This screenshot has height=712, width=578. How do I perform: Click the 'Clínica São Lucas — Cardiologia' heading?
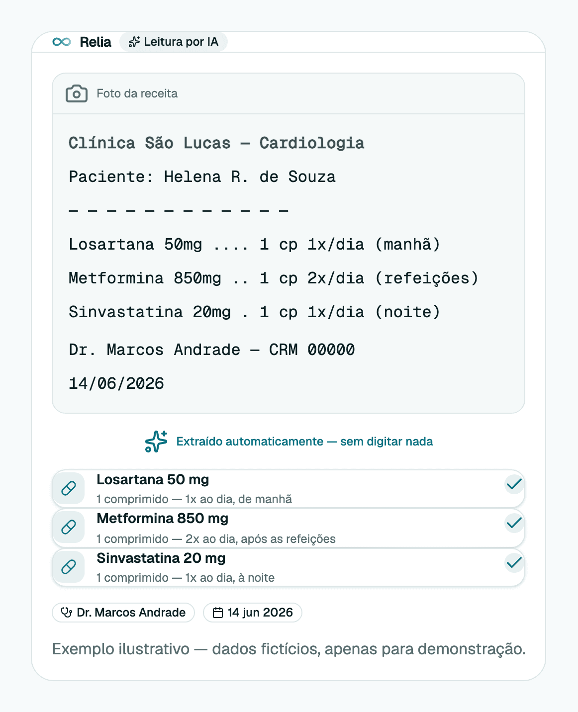216,143
